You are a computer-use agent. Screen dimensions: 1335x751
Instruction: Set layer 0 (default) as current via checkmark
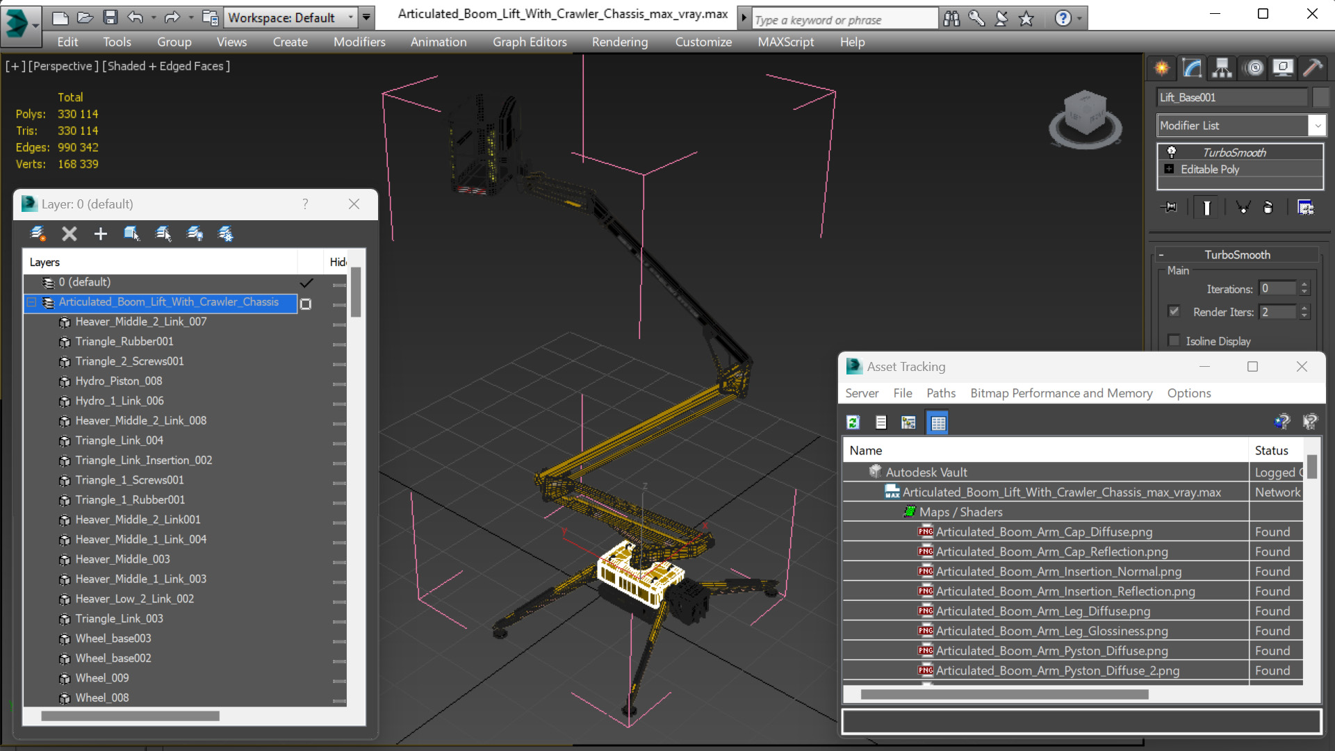click(x=306, y=283)
